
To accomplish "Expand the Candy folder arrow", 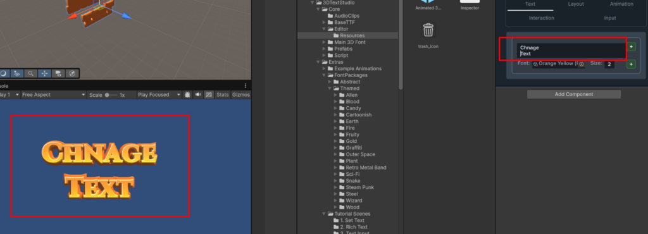I will [x=336, y=108].
